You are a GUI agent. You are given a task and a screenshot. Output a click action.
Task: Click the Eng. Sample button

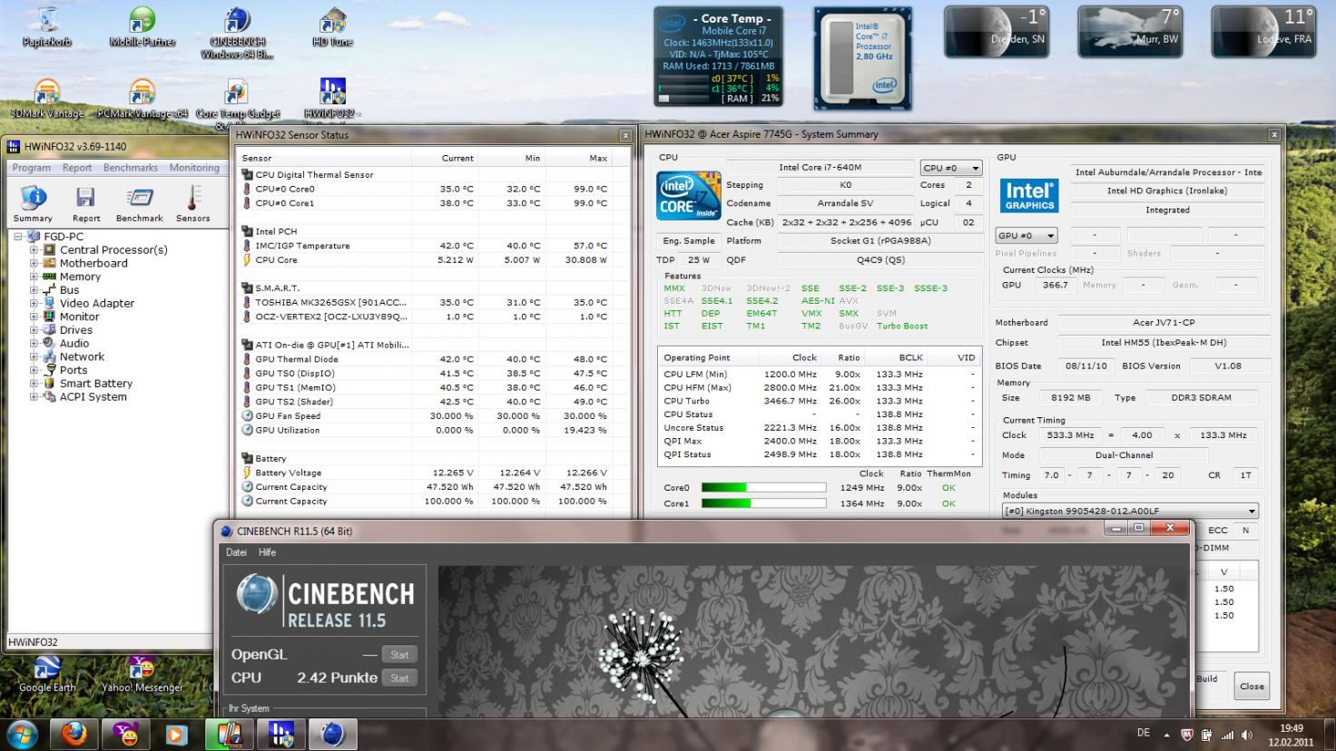tap(689, 240)
